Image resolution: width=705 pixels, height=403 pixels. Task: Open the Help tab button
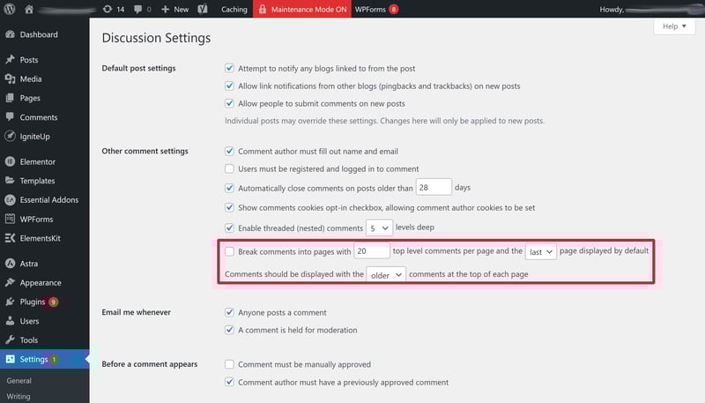click(x=674, y=26)
